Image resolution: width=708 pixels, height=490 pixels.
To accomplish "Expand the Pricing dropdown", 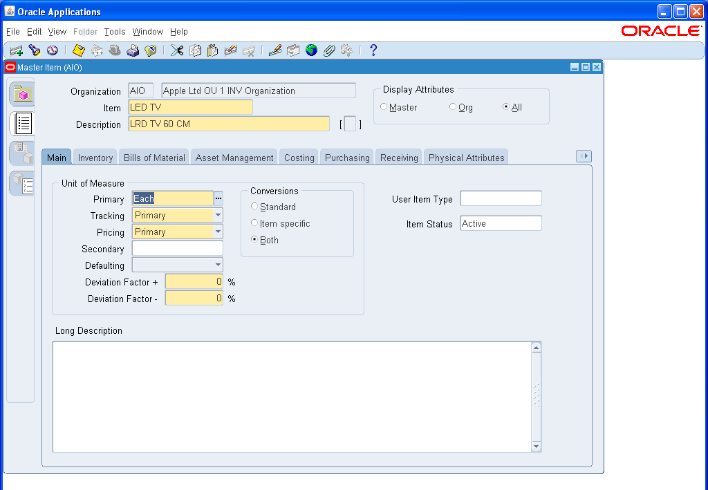I will click(218, 232).
